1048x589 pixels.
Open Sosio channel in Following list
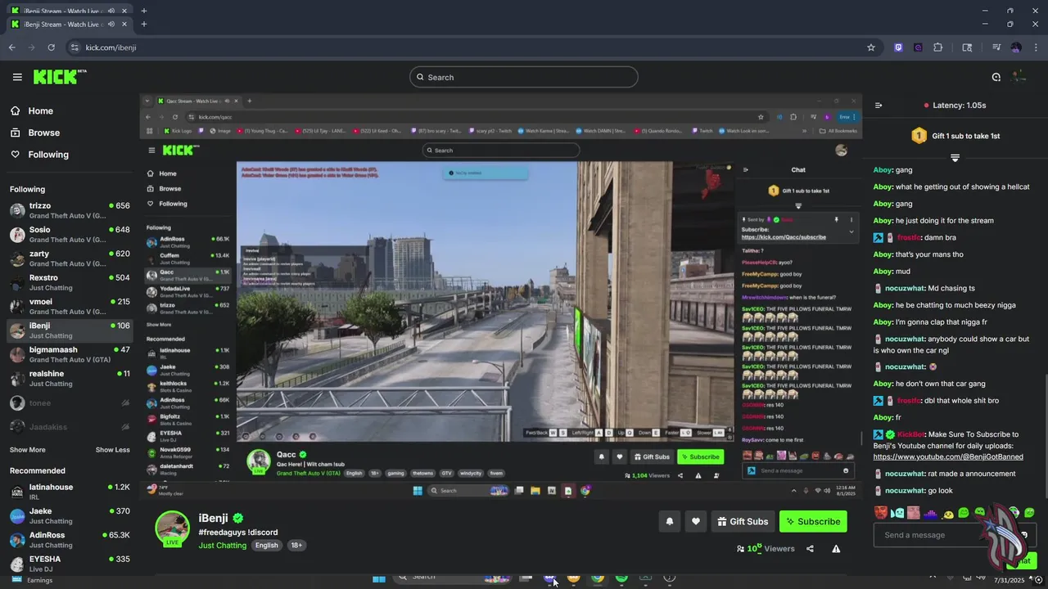tap(70, 235)
